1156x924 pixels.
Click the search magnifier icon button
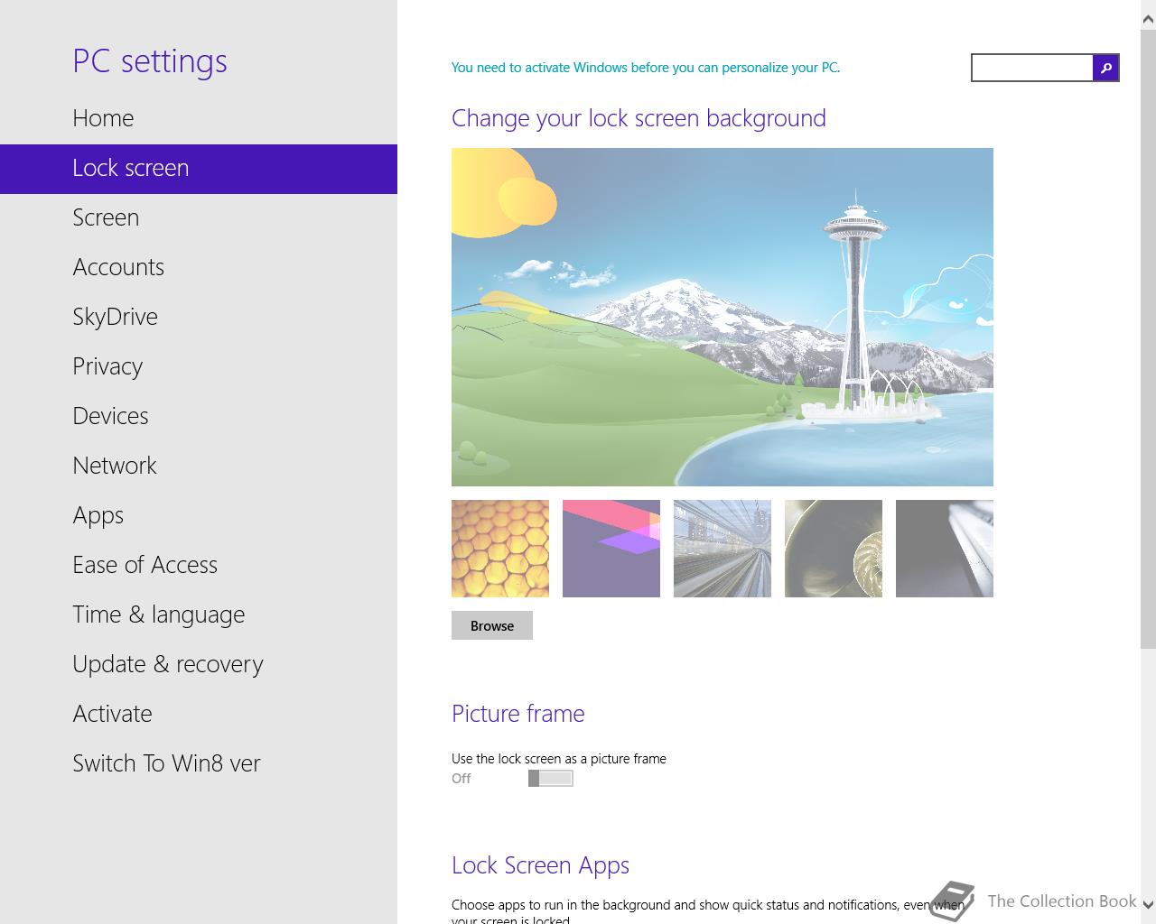pyautogui.click(x=1105, y=68)
